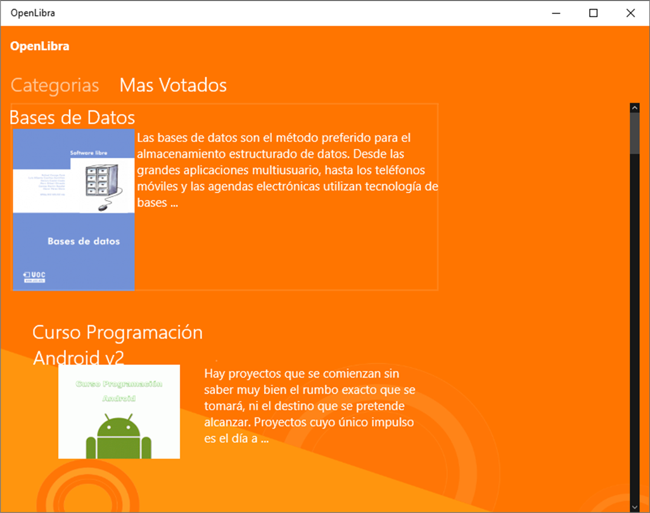Close the OpenLibra window
Screen dimensions: 650x513
pos(630,13)
